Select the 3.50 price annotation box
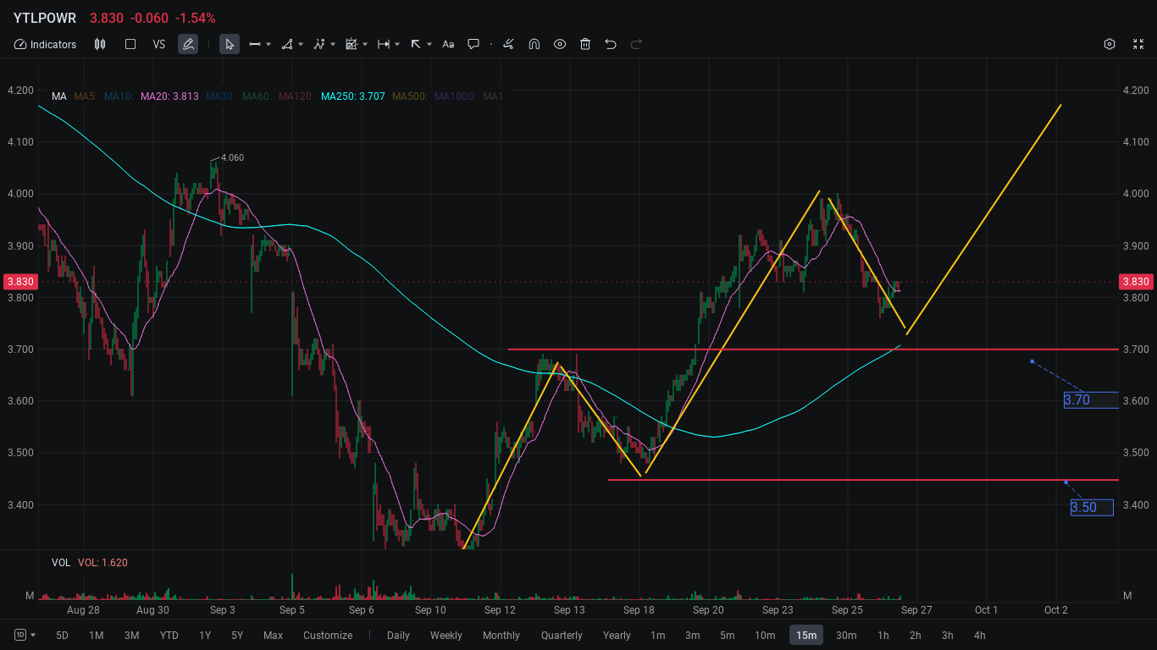The width and height of the screenshot is (1157, 650). coord(1092,507)
